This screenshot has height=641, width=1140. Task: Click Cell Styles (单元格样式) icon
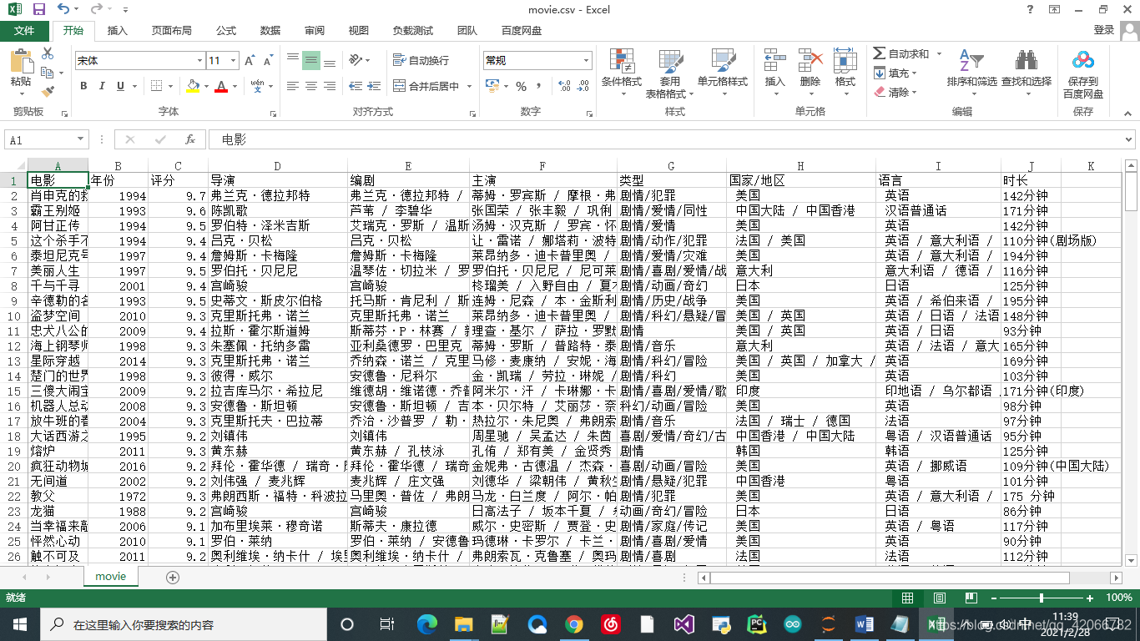tap(723, 61)
